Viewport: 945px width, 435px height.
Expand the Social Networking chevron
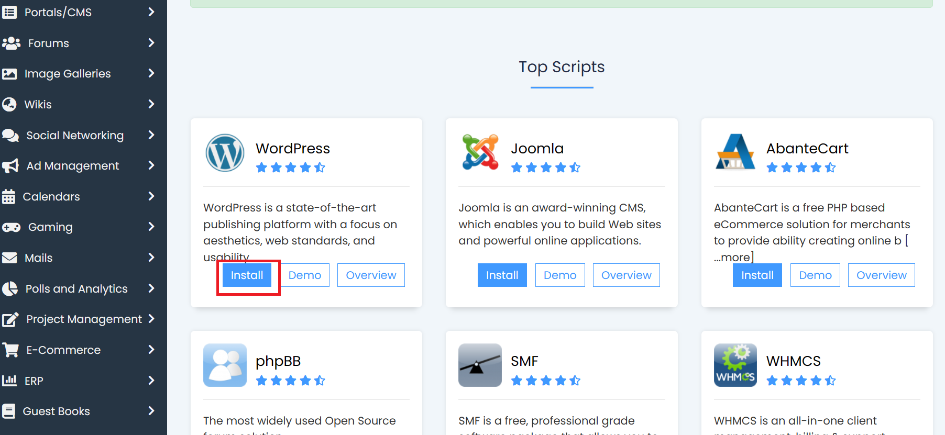[x=151, y=135]
